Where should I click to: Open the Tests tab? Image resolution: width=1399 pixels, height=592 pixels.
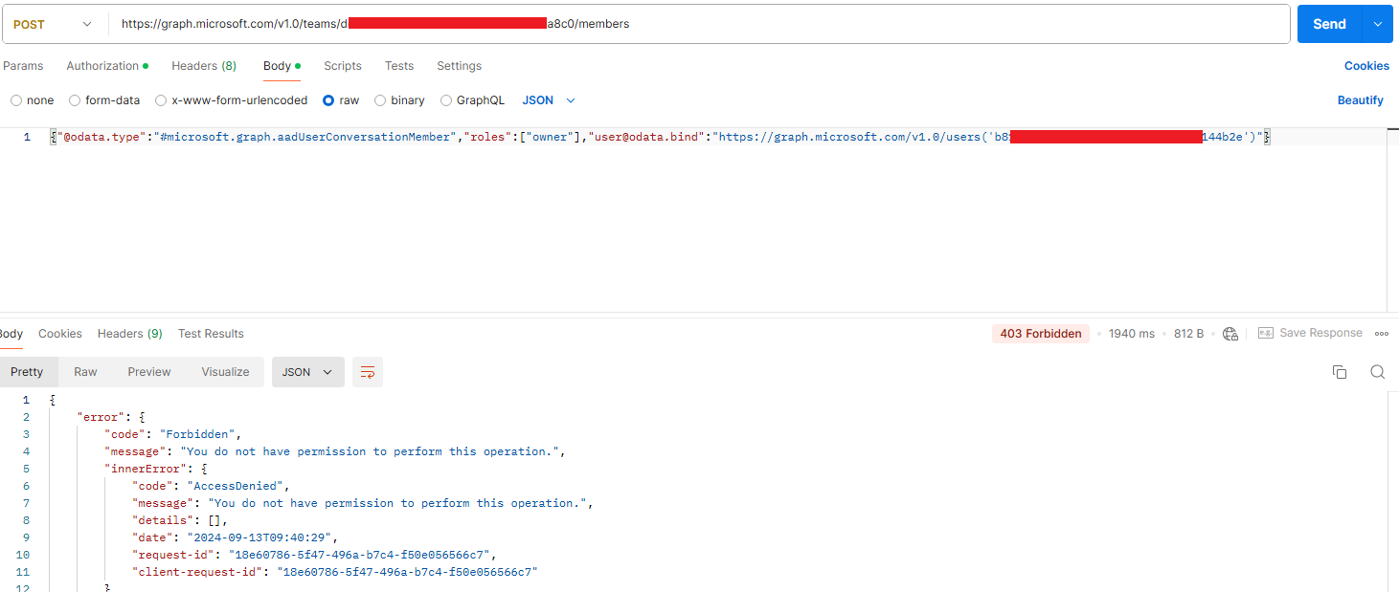[x=399, y=66]
